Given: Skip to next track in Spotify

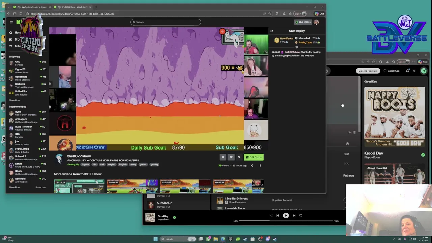Looking at the screenshot, I should (294, 215).
